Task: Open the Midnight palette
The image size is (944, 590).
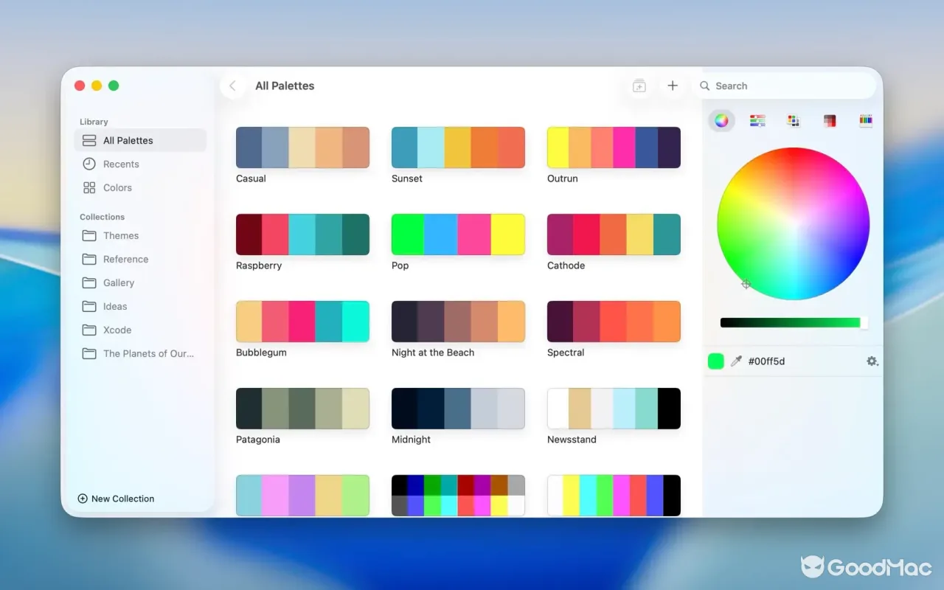Action: point(458,409)
